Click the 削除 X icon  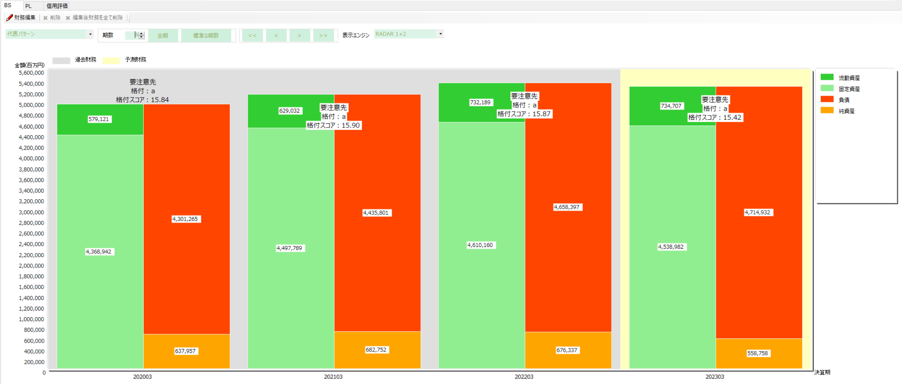[45, 18]
